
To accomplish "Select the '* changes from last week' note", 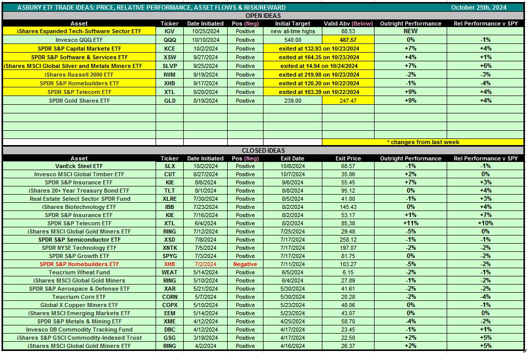I will click(x=422, y=142).
